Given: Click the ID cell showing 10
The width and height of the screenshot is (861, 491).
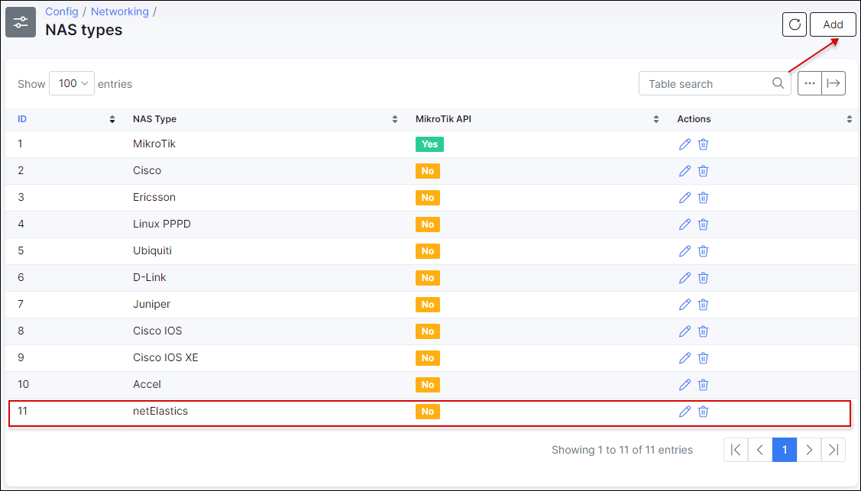Looking at the screenshot, I should (23, 384).
